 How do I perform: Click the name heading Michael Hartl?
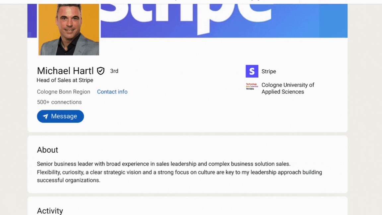pyautogui.click(x=65, y=71)
